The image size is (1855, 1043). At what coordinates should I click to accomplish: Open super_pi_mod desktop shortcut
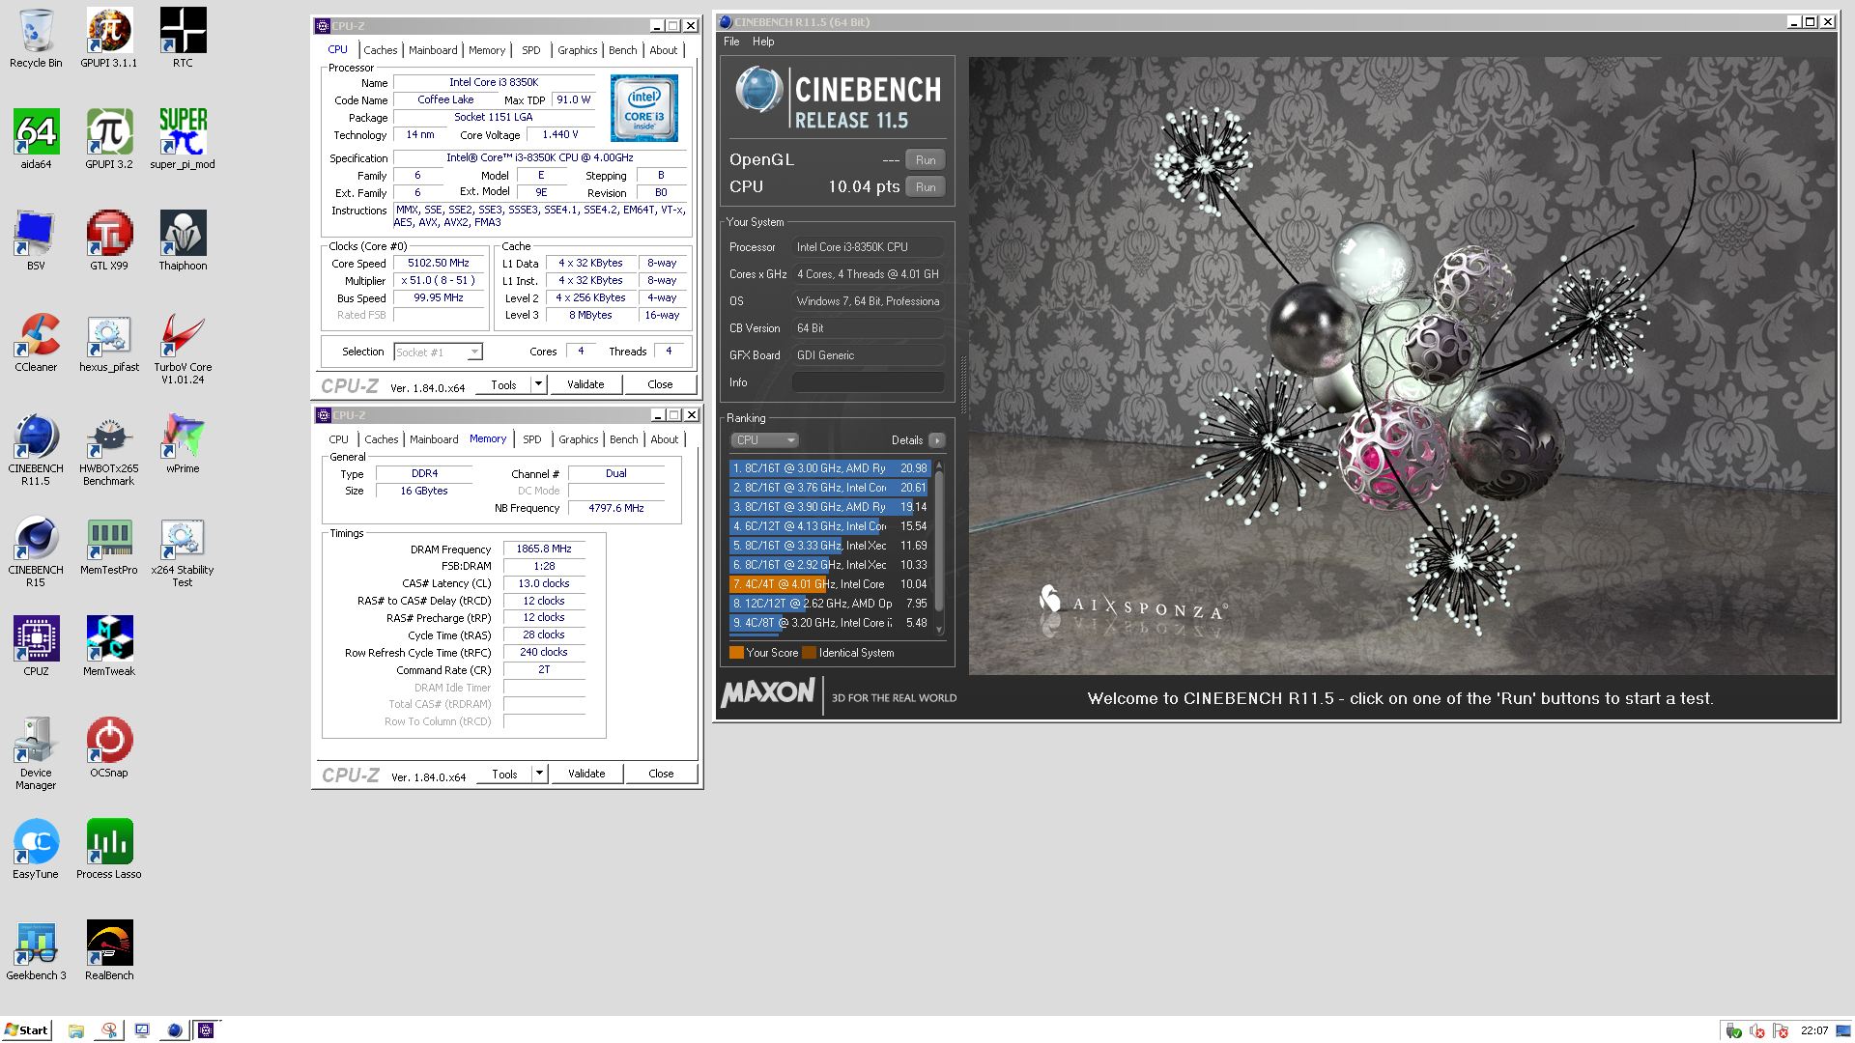tap(183, 140)
